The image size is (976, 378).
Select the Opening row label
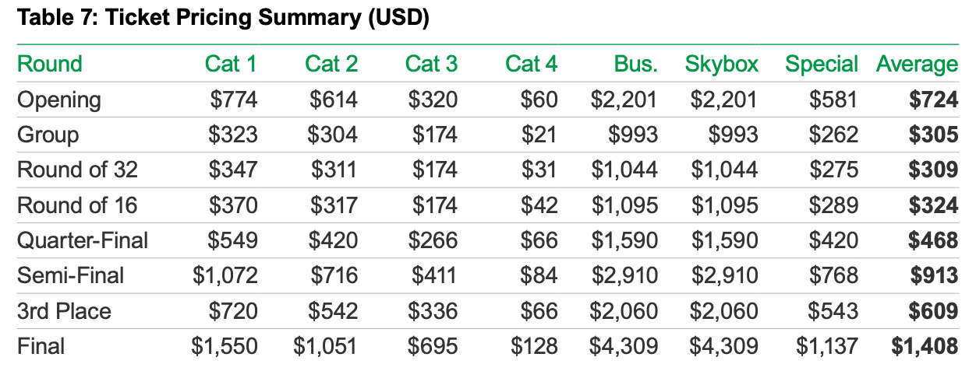point(59,100)
